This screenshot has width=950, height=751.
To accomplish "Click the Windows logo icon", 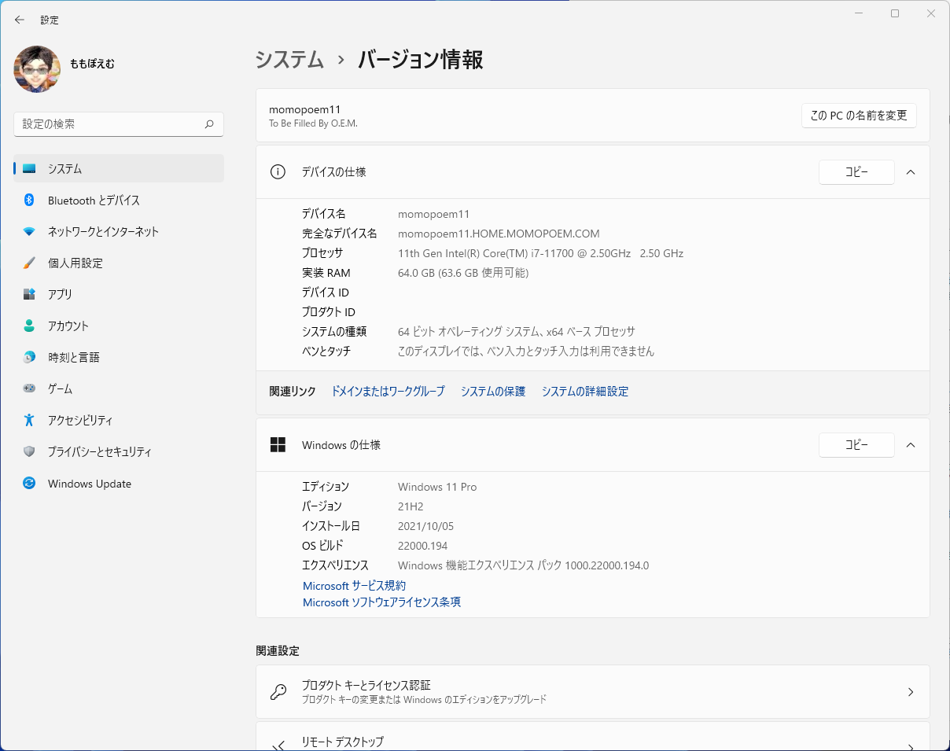I will (278, 445).
